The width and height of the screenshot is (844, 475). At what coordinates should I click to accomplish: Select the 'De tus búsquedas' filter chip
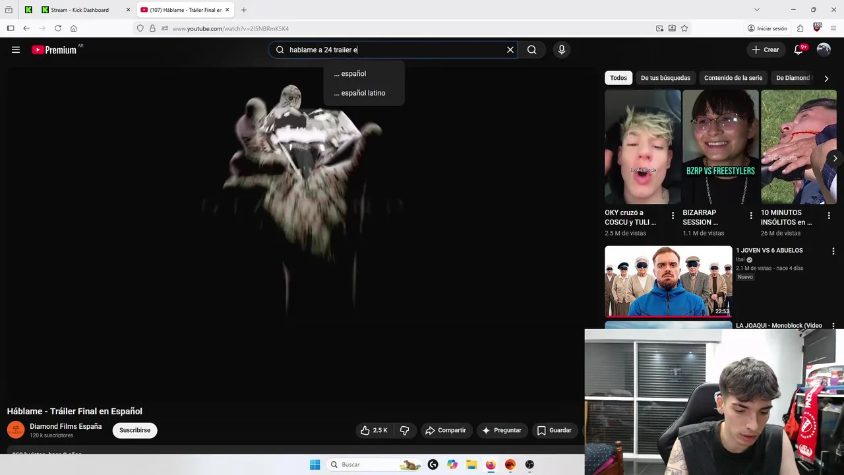pos(665,78)
